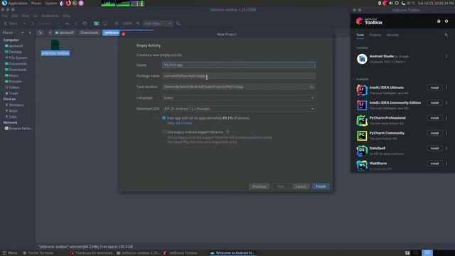455x256 pixels.
Task: Install IntelliJ IDEA Community Edition
Action: tap(434, 102)
